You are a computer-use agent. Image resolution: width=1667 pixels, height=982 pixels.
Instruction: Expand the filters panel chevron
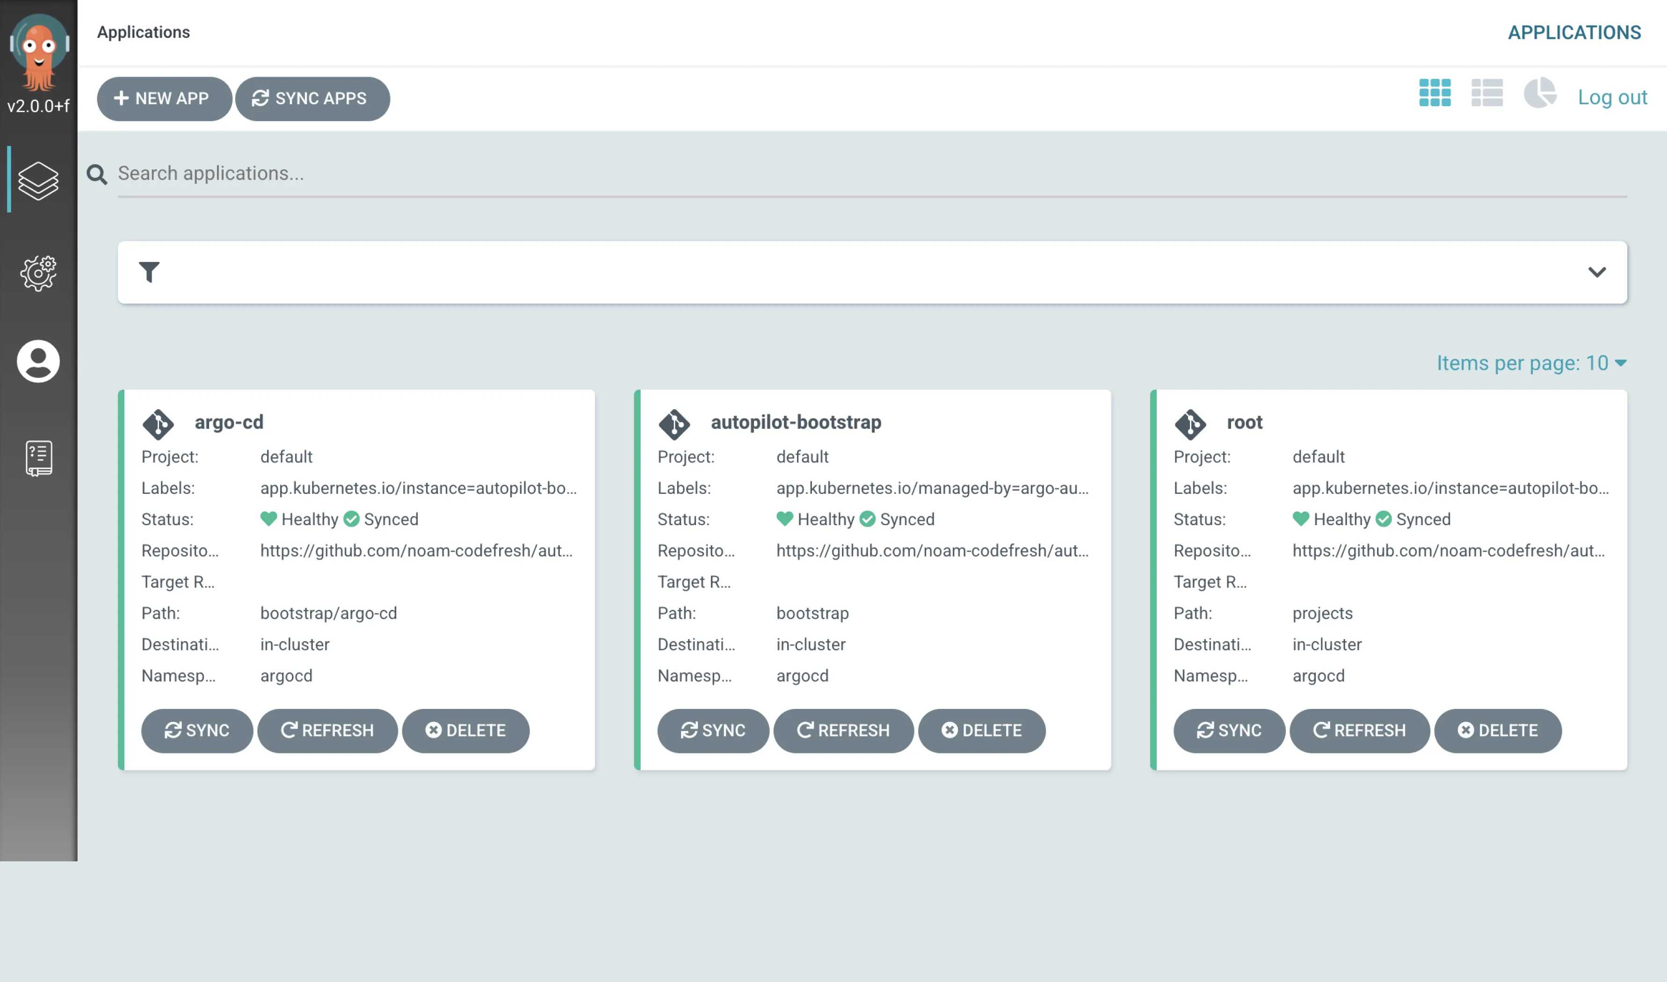(1597, 272)
